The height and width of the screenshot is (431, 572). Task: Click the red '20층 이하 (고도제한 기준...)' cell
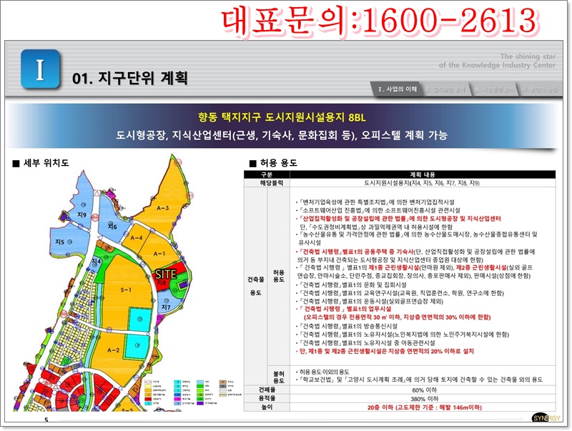pyautogui.click(x=424, y=407)
